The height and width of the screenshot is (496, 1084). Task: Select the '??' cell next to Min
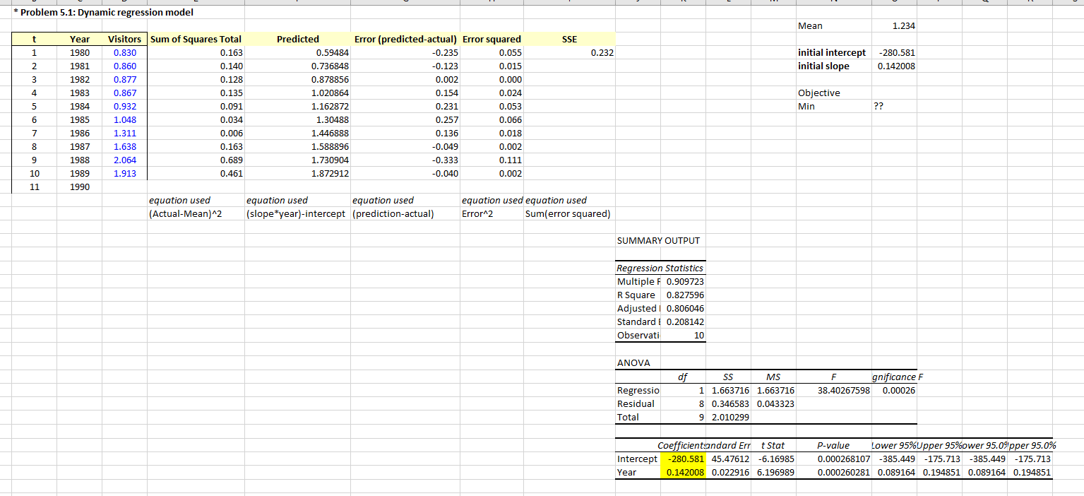[x=878, y=107]
